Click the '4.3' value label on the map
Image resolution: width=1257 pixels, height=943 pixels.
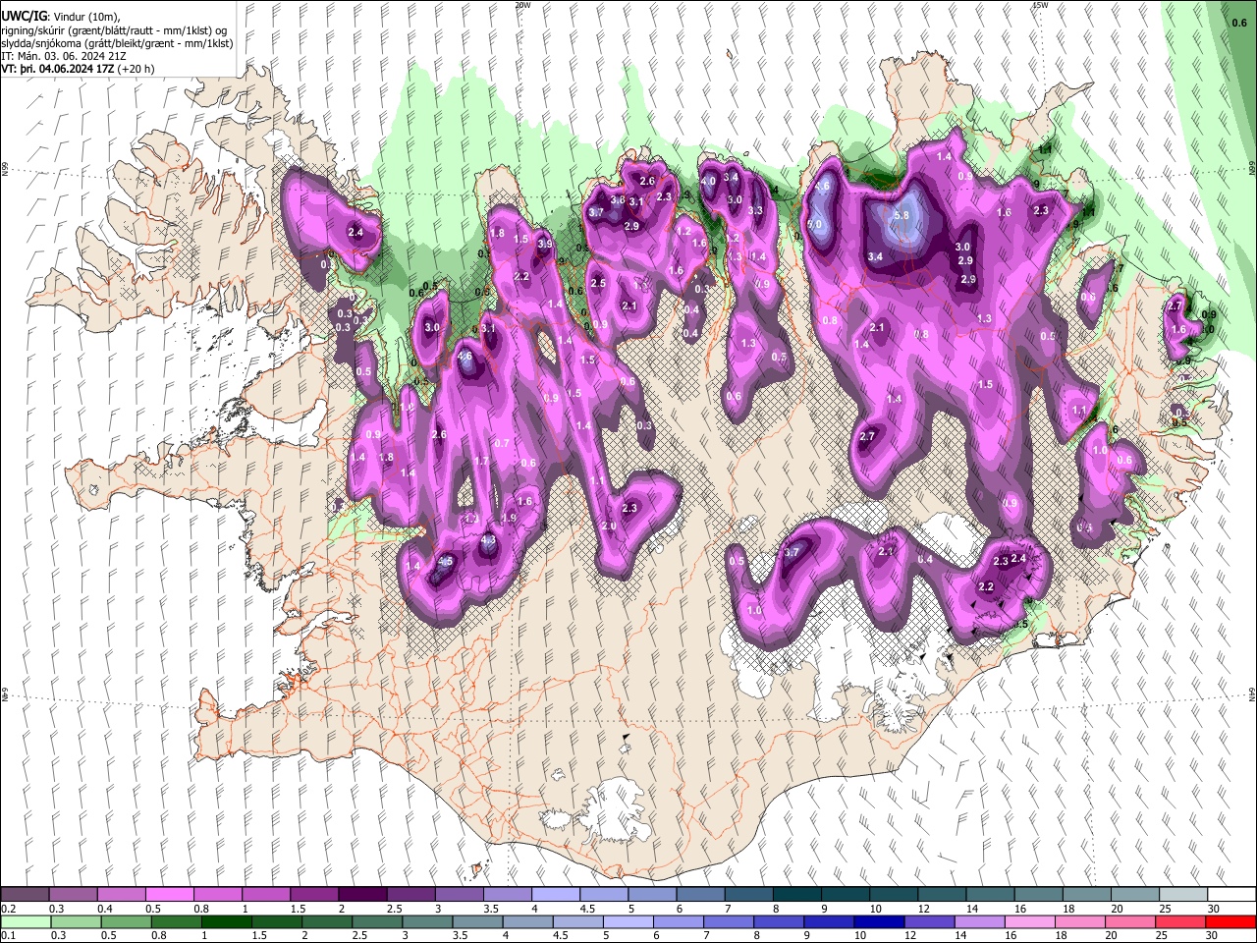point(488,540)
